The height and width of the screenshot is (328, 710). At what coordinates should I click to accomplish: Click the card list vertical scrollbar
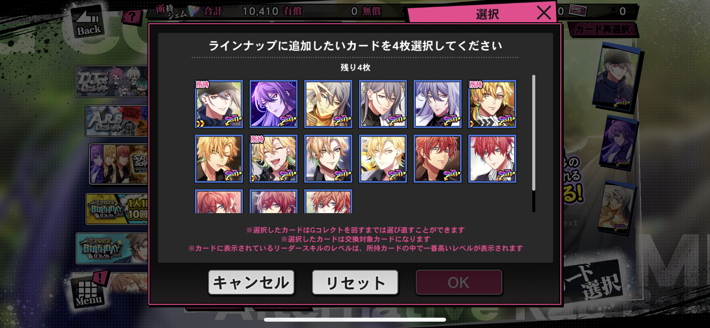click(534, 143)
